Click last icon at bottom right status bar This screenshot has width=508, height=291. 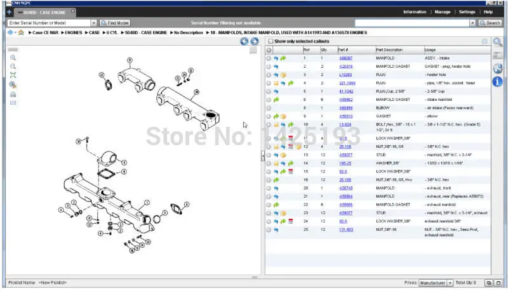pyautogui.click(x=498, y=283)
